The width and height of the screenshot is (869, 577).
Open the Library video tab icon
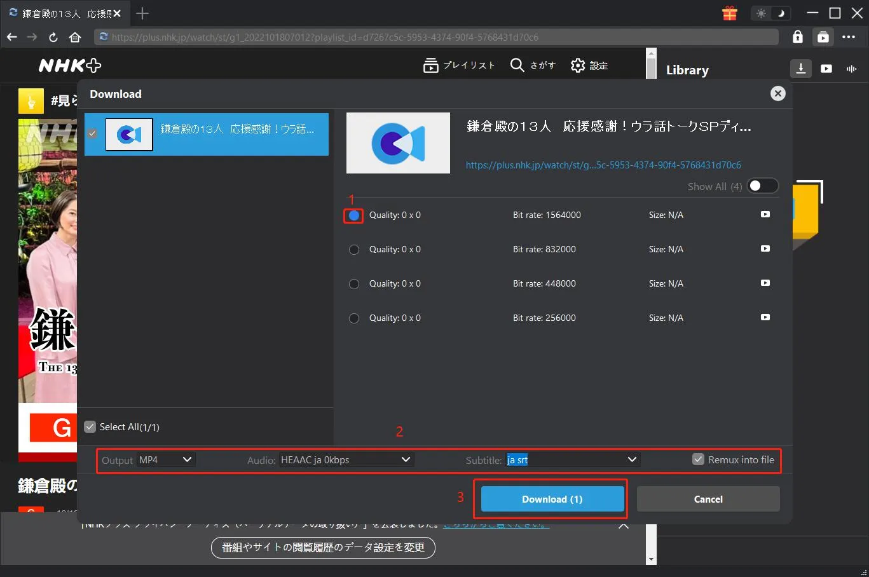tap(826, 69)
